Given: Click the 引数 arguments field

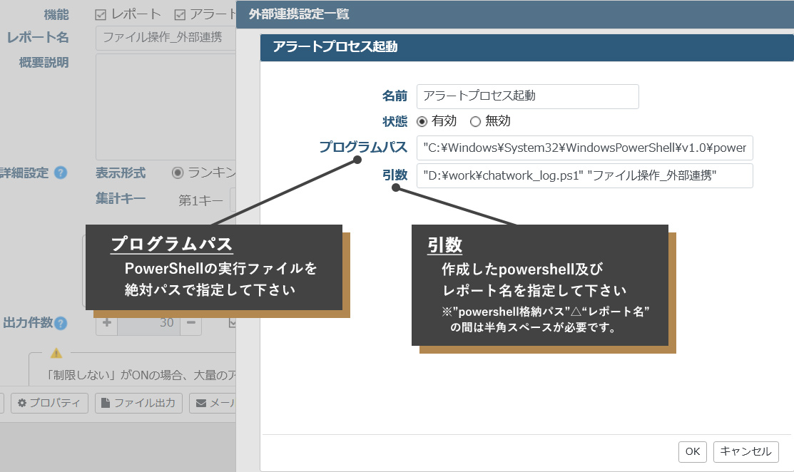Looking at the screenshot, I should (x=585, y=175).
